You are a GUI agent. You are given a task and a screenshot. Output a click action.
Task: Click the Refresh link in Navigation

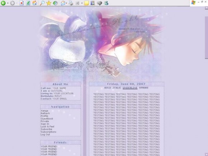coord(45,113)
